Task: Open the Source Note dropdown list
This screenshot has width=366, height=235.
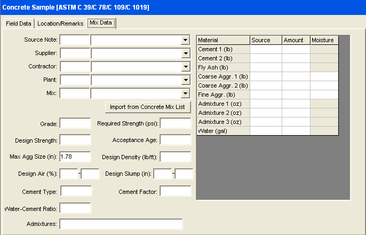Action: (x=185, y=40)
